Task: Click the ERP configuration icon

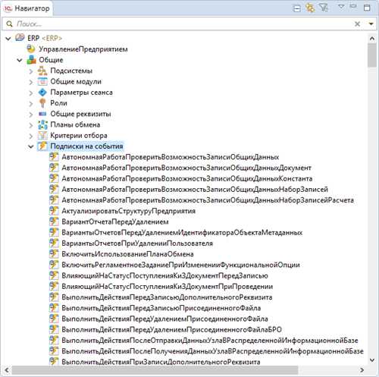Action: (x=20, y=38)
